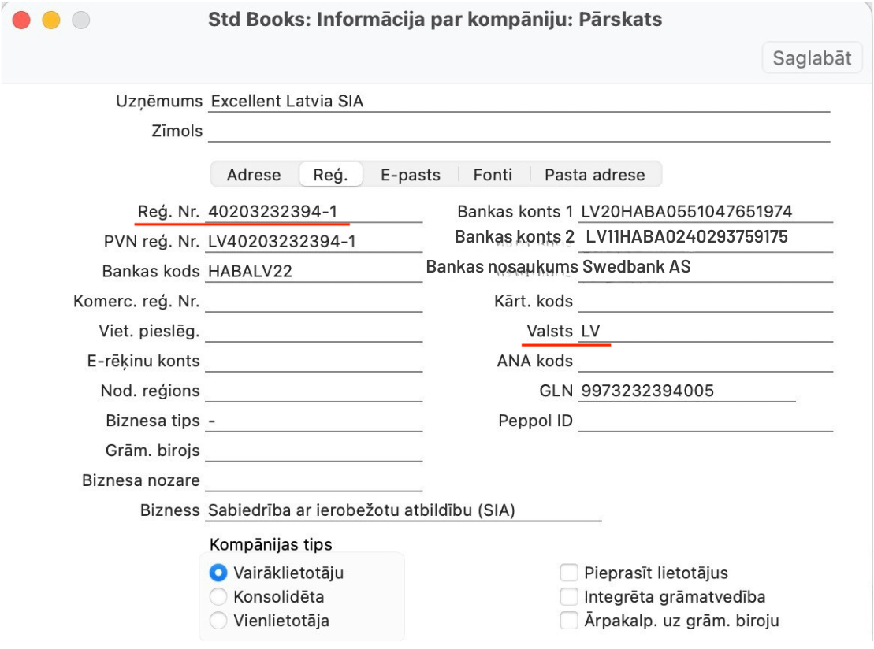Tick the Integrēta grāmatvedība checkbox
The height and width of the screenshot is (649, 874).
pyautogui.click(x=569, y=597)
